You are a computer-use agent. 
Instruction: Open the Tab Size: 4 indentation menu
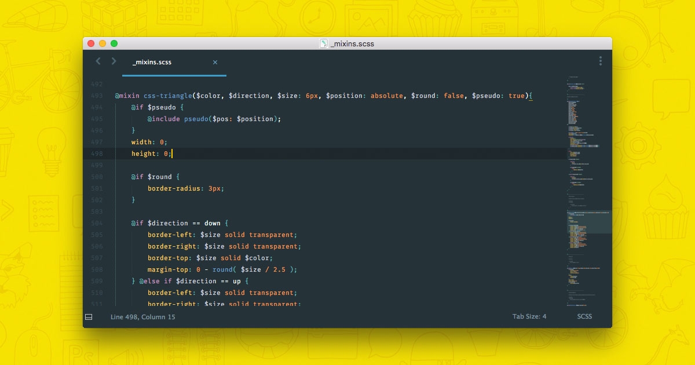pyautogui.click(x=529, y=316)
